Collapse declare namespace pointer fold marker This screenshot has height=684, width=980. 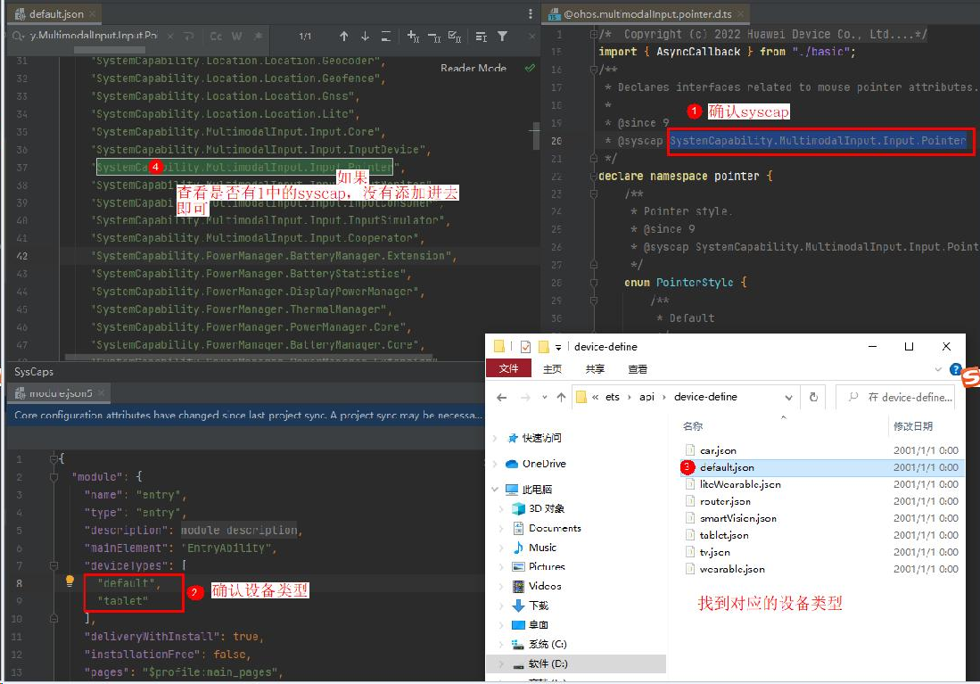594,177
